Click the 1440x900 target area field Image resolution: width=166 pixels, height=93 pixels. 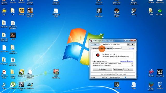tap(113, 45)
